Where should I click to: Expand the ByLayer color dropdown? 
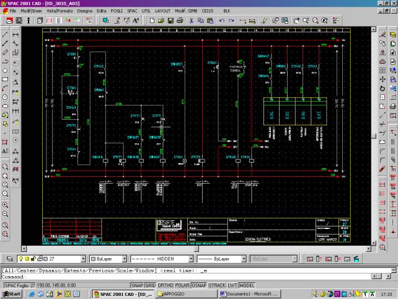point(125,259)
